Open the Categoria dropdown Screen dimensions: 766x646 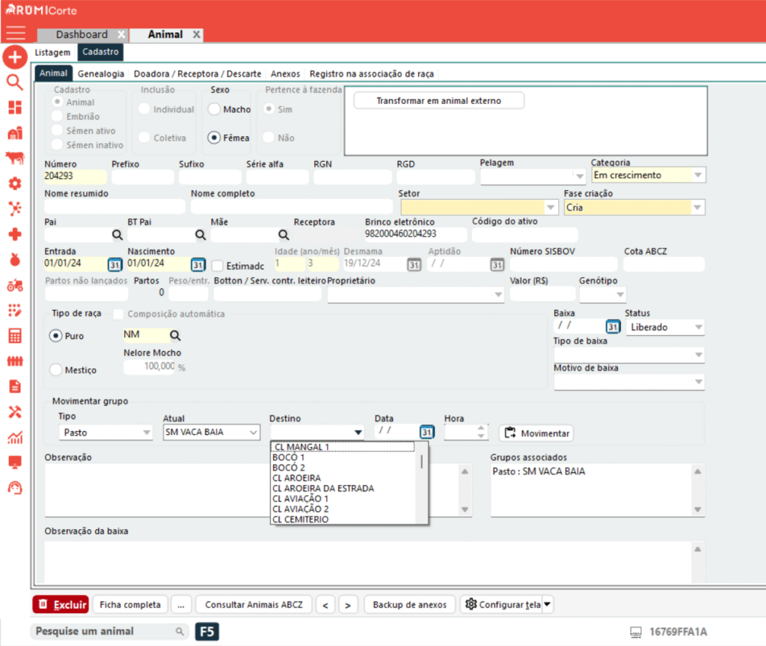[x=698, y=175]
